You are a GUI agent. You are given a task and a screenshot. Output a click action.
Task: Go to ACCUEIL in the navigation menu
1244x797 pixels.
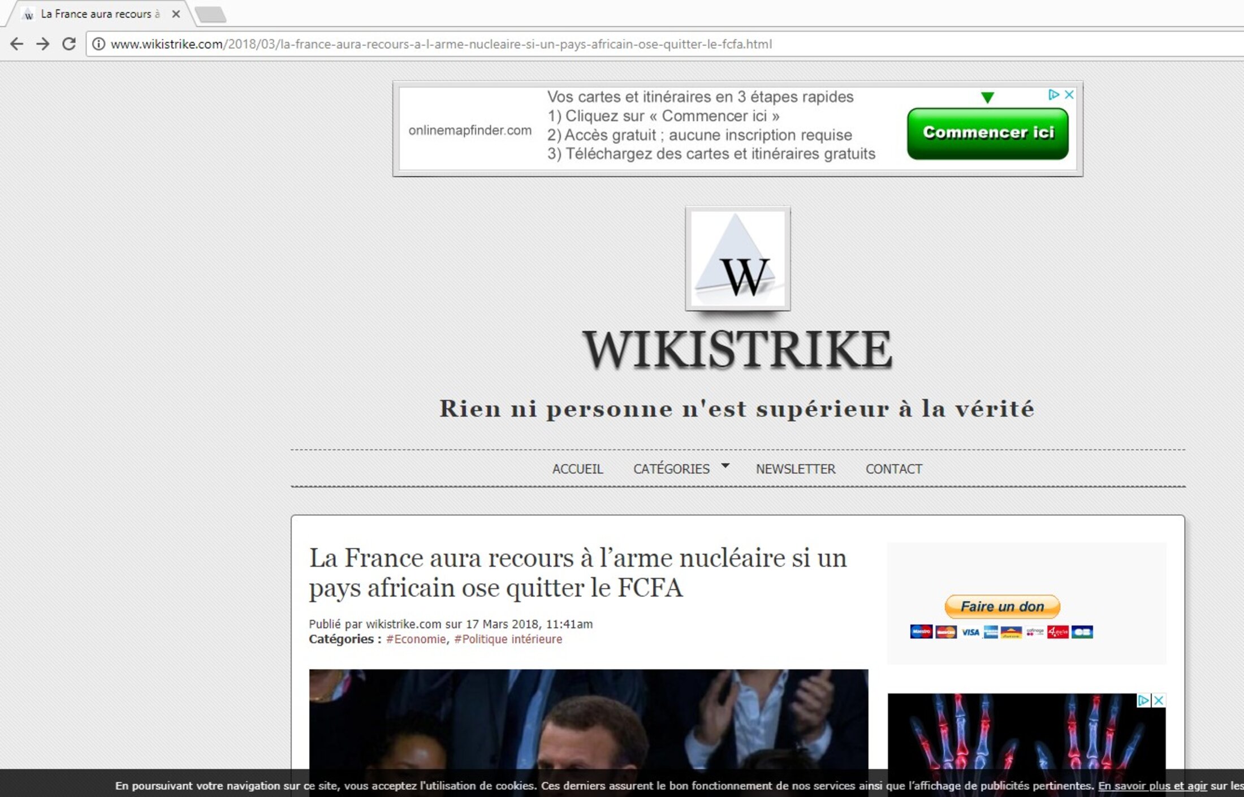click(x=577, y=469)
